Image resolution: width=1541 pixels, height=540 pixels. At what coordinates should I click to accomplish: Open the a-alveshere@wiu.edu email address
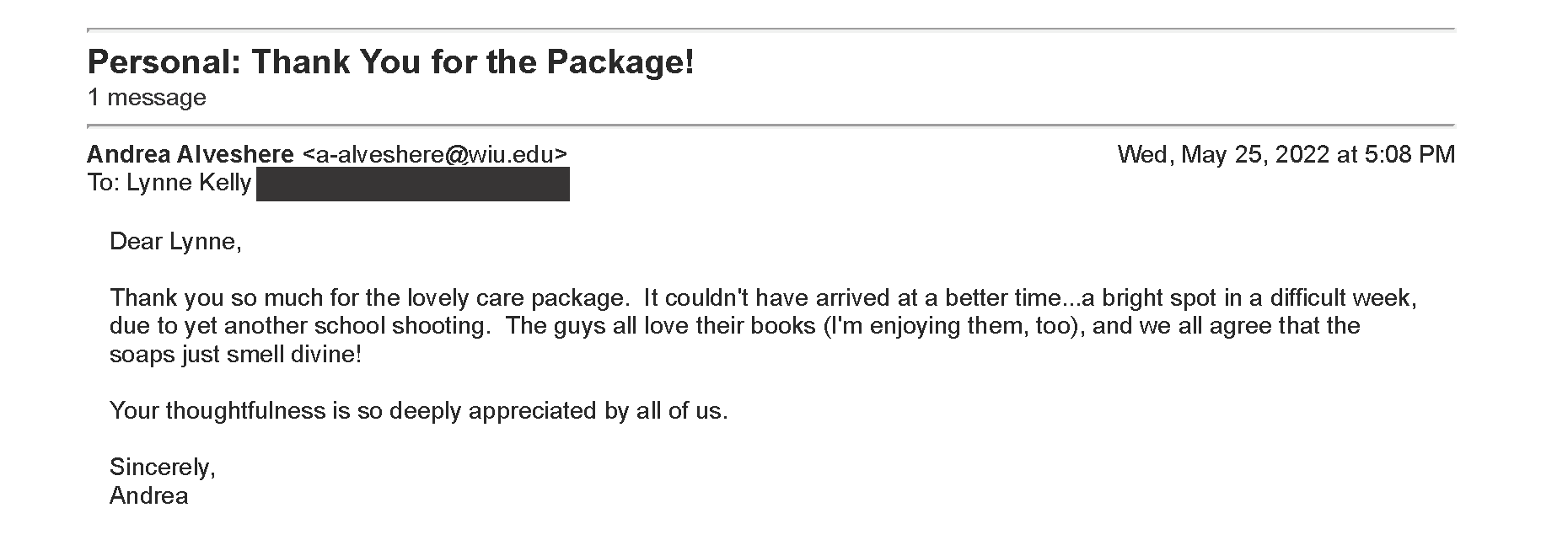pos(435,154)
